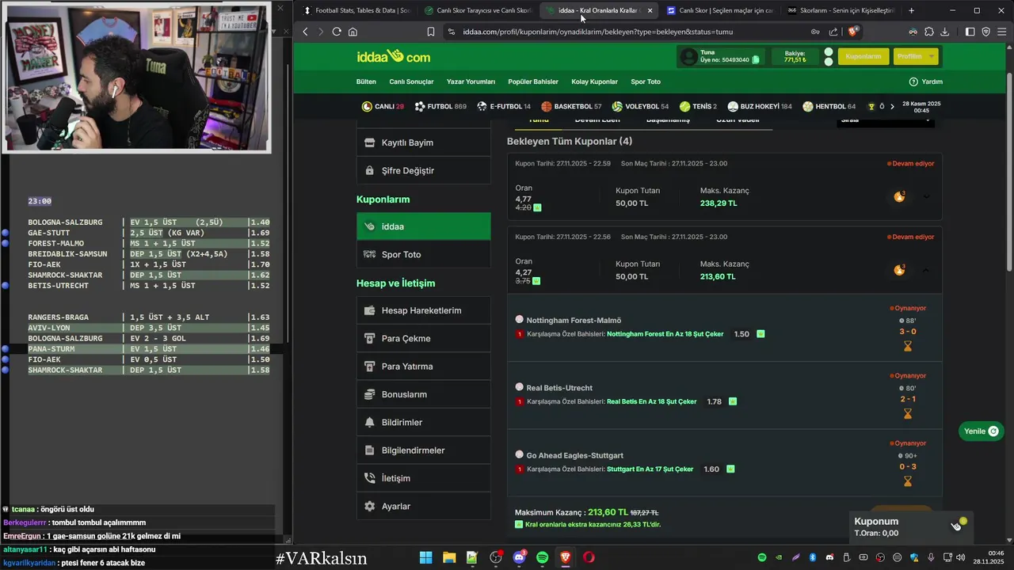Select TENİS 2 category
This screenshot has width=1014, height=570.
click(698, 106)
